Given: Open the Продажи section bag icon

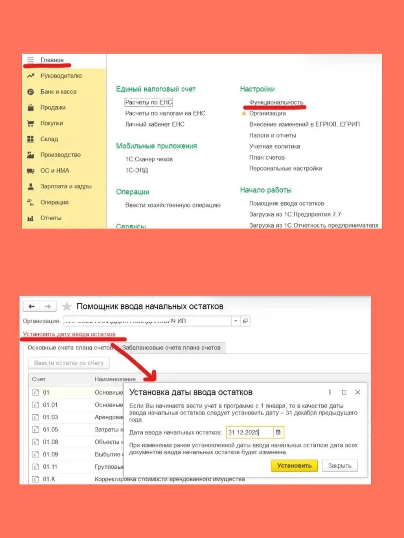Looking at the screenshot, I should tap(30, 108).
